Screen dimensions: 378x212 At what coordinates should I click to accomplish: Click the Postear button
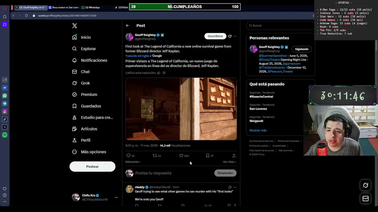pyautogui.click(x=92, y=167)
